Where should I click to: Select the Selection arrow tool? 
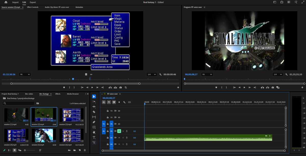pyautogui.click(x=94, y=96)
